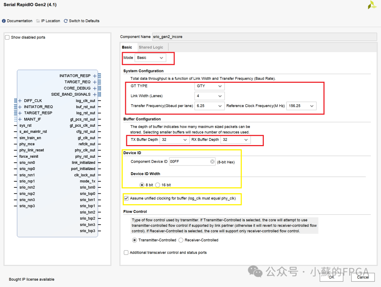Open the Mode dropdown

[x=150, y=58]
